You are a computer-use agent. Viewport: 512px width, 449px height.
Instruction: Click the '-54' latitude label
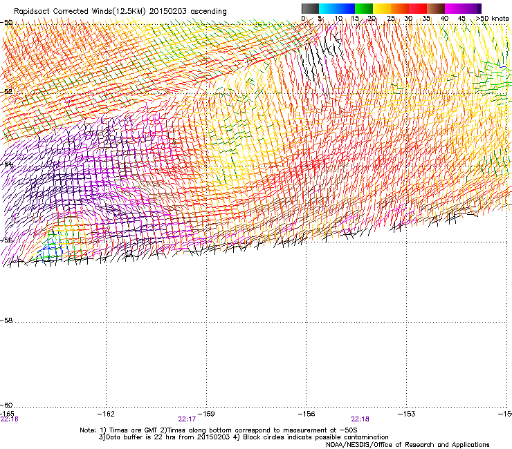[x=6, y=164]
